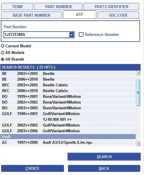144x175 pixels.
Task: Click the BACK button
Action: click(104, 168)
